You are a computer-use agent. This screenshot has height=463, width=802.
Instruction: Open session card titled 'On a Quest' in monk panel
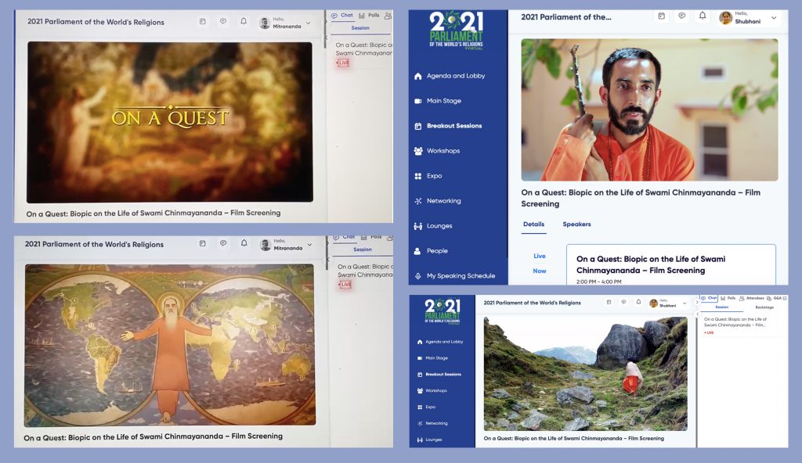pos(671,264)
